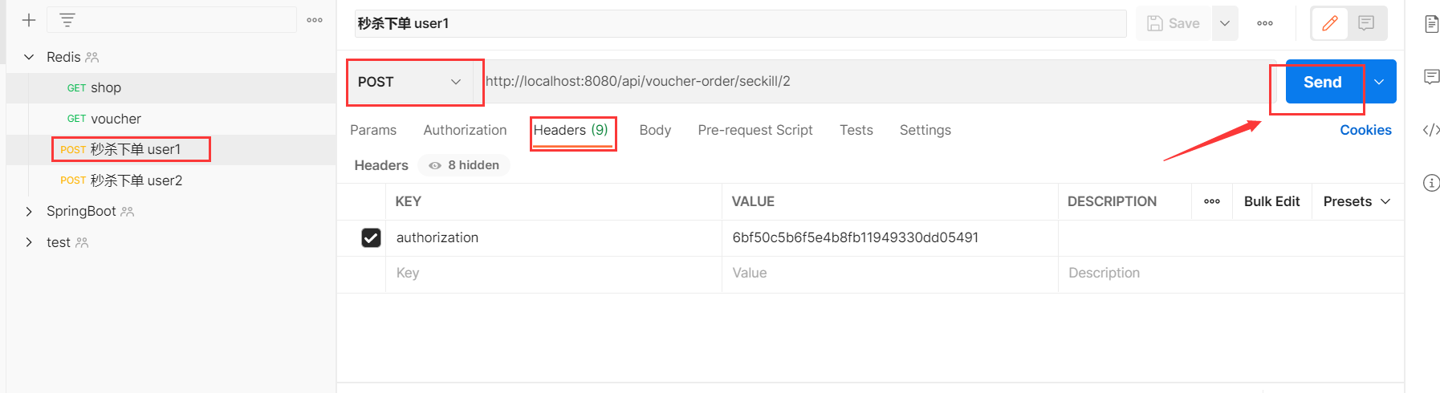
Task: Open the Send button dropdown arrow
Action: (1379, 82)
